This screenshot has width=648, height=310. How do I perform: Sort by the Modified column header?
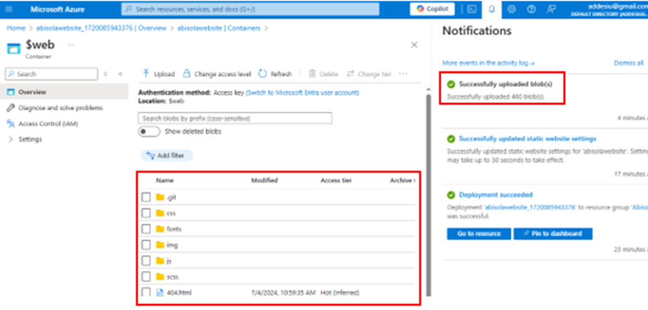click(x=265, y=181)
